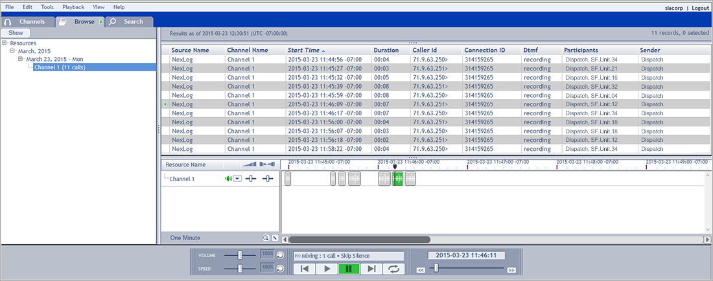Open the Channel 1 dropdown arrow in timeline
713x281 pixels.
237,179
